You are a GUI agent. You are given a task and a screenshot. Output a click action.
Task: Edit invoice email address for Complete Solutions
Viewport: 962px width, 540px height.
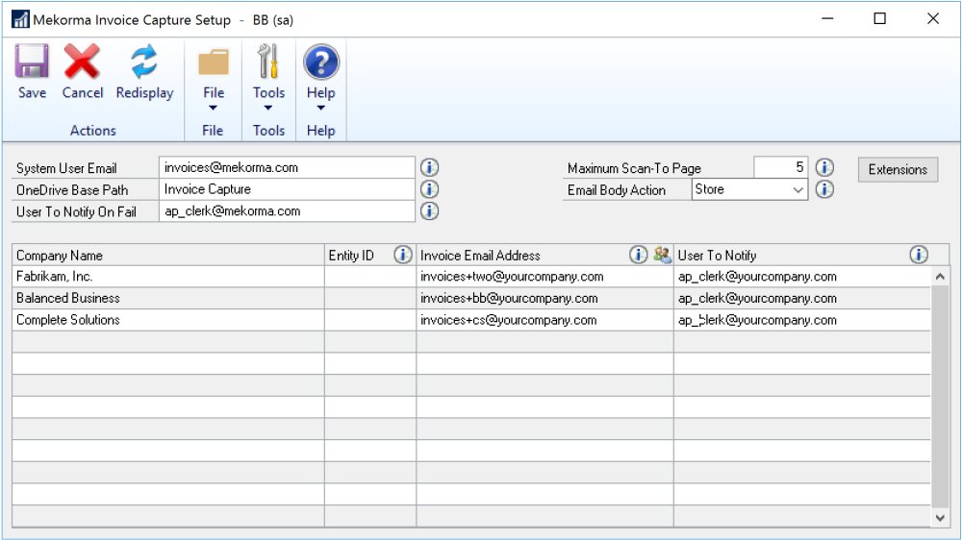click(544, 320)
